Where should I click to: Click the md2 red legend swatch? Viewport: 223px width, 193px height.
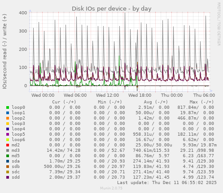8,145
